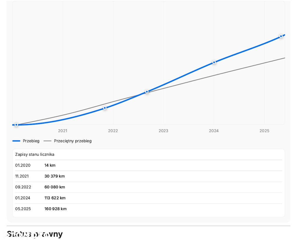
Task: Toggle the Przebieg legend label
Action: [31, 141]
